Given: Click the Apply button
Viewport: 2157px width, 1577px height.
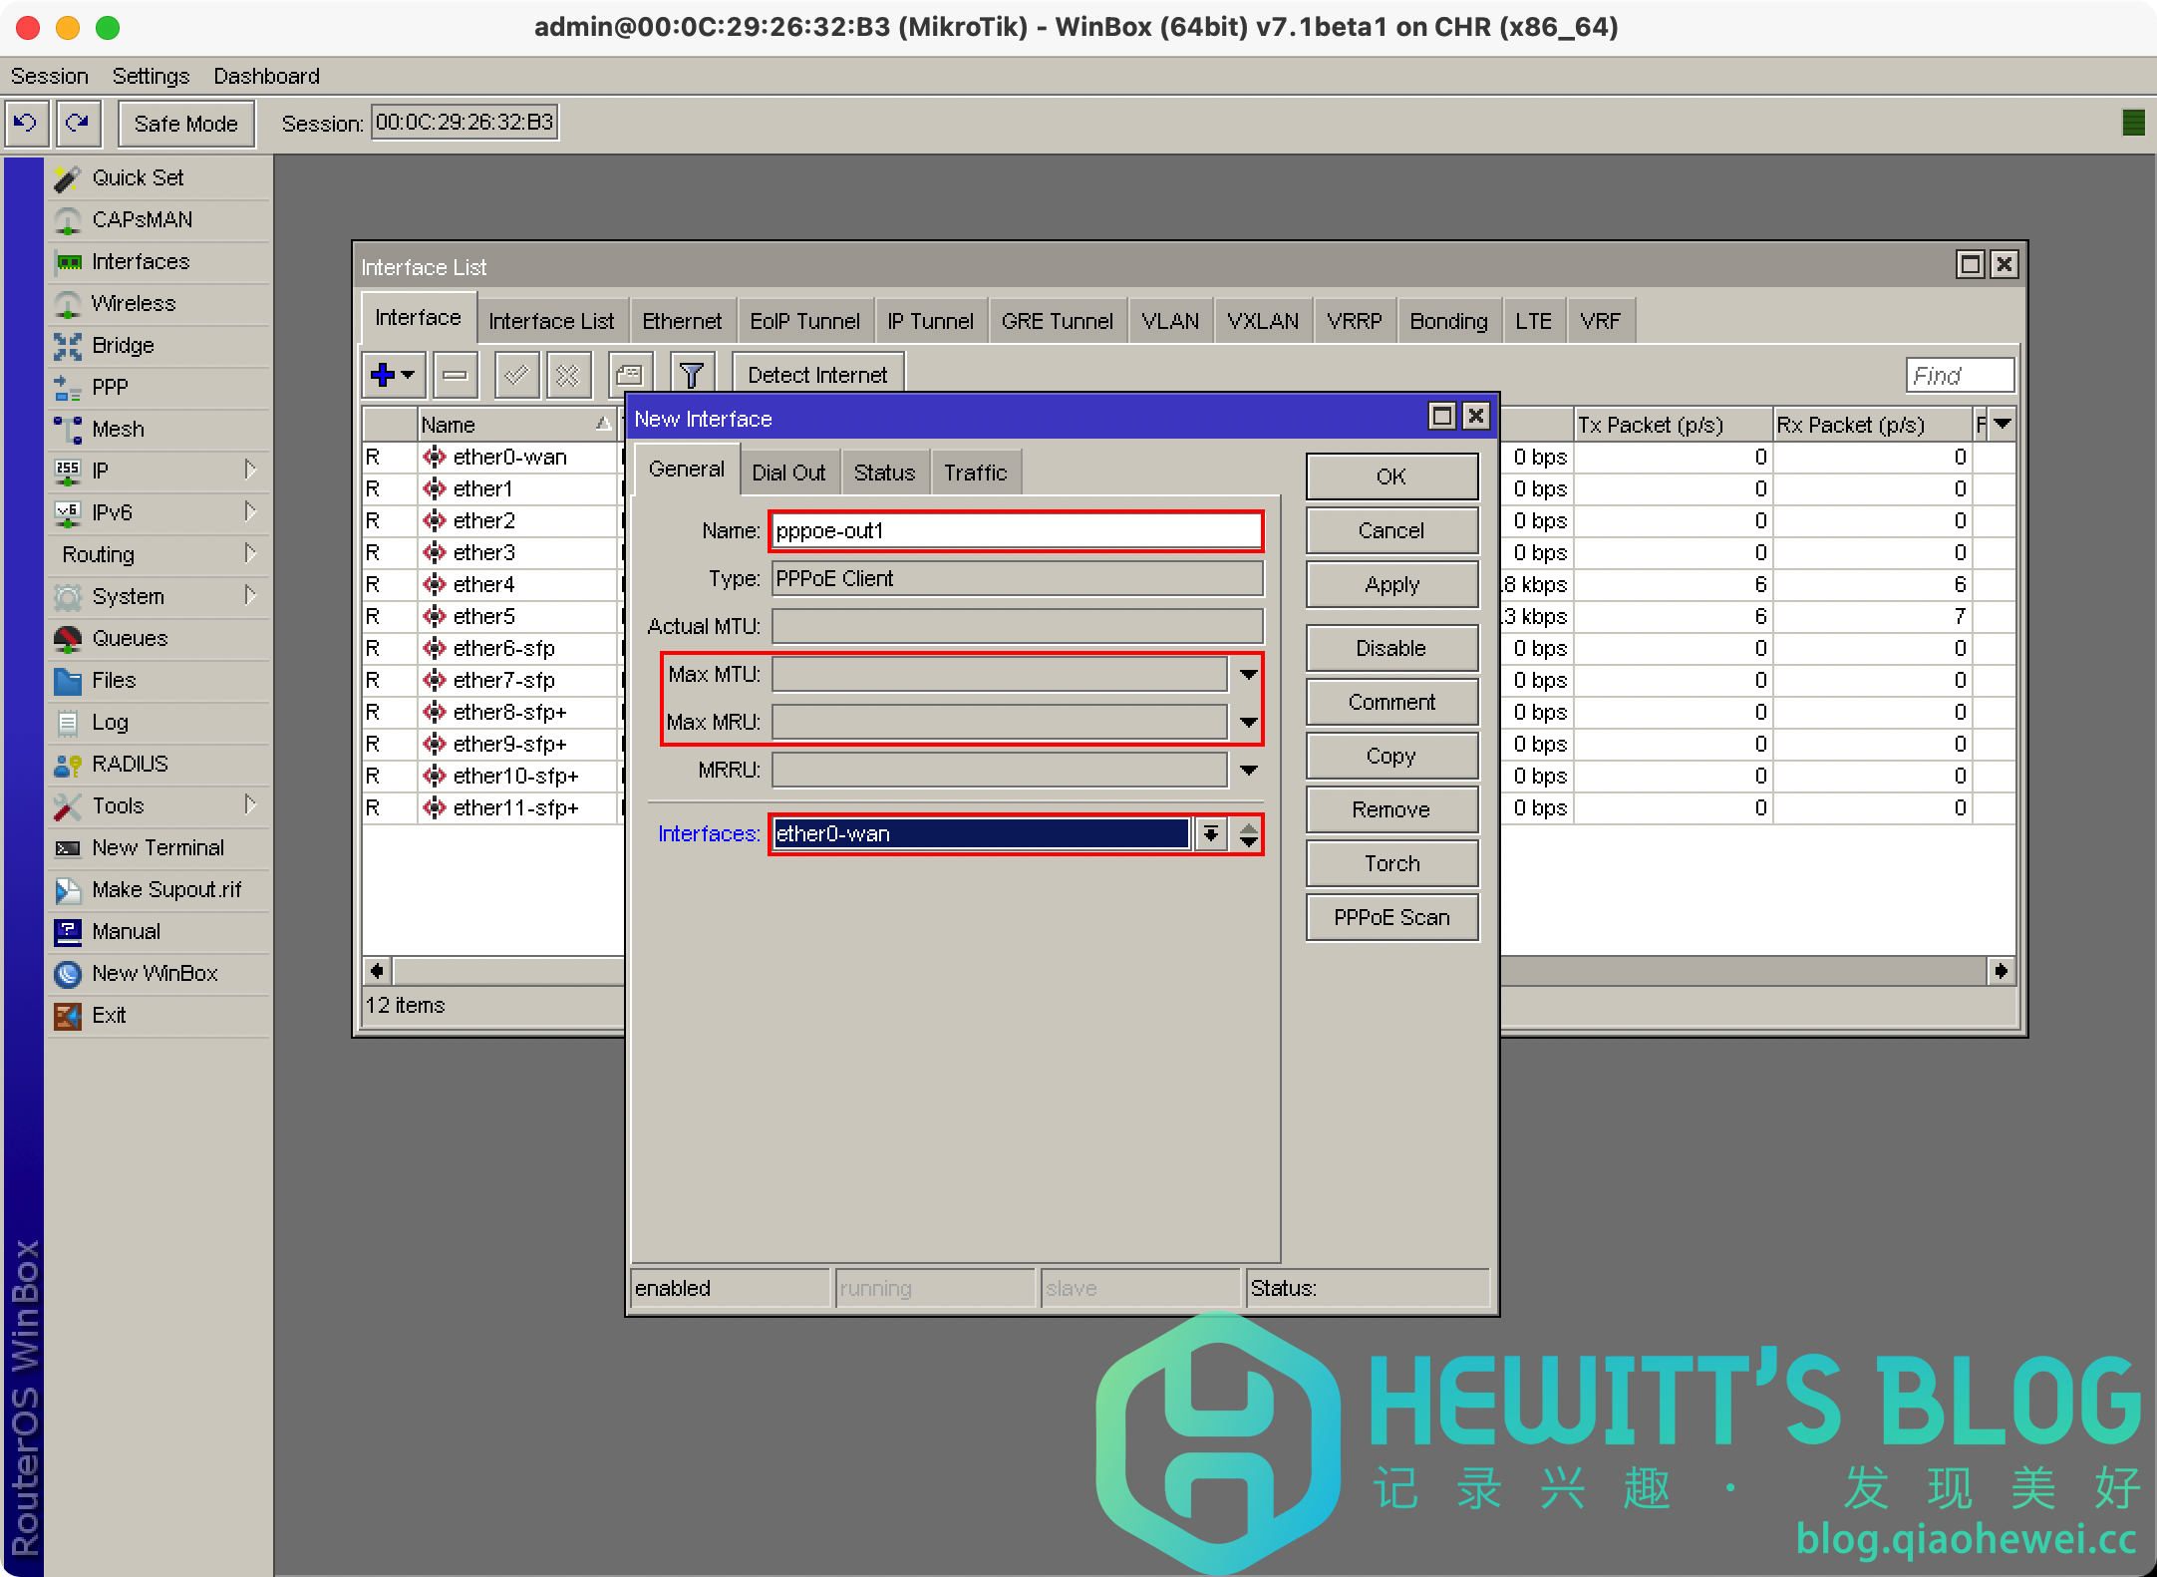Looking at the screenshot, I should pyautogui.click(x=1391, y=585).
